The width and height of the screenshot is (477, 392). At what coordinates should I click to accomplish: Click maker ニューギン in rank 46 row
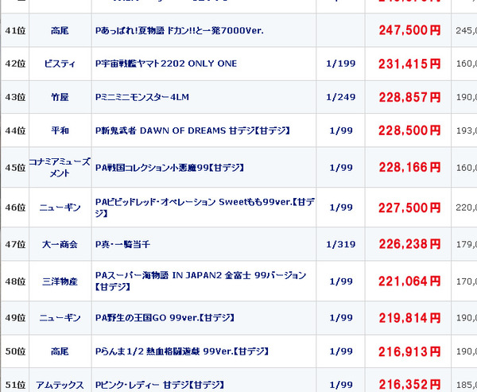tap(60, 208)
